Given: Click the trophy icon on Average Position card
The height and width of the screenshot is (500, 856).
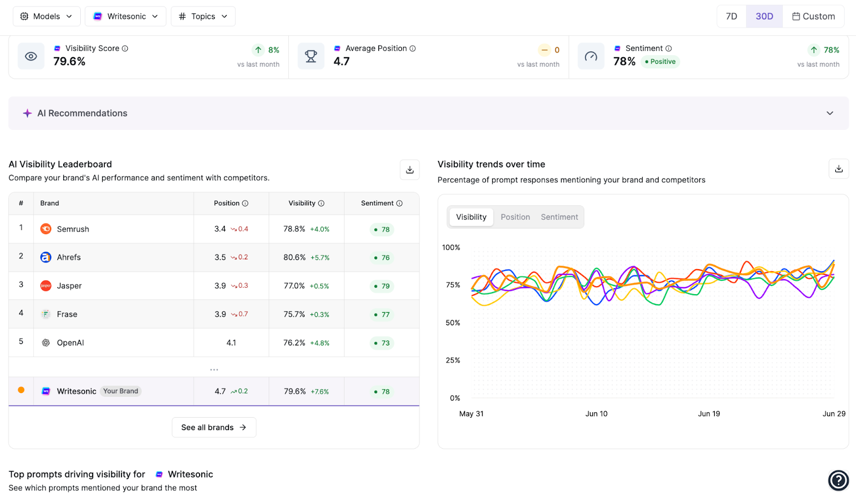Looking at the screenshot, I should [311, 56].
